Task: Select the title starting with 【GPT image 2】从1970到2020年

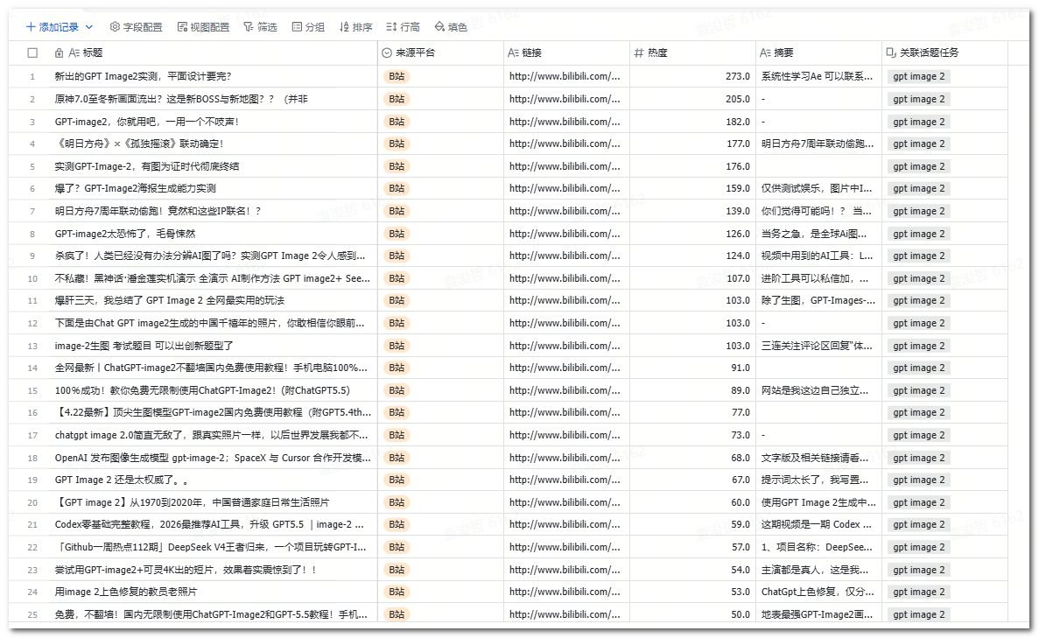Action: click(193, 502)
